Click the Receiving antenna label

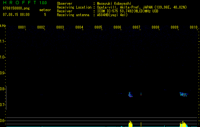[x=73, y=15]
